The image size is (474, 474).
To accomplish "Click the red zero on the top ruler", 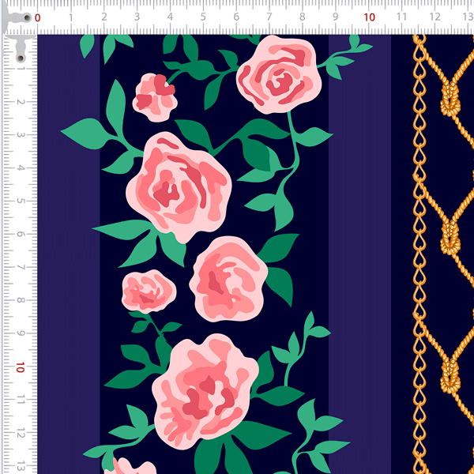I will point(38,17).
